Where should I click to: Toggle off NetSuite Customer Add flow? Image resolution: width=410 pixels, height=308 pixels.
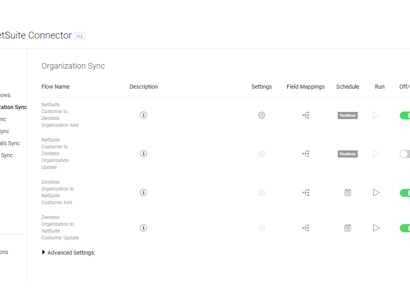click(x=405, y=193)
